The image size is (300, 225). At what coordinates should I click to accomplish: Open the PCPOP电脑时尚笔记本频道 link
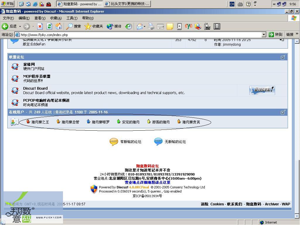tap(46, 100)
